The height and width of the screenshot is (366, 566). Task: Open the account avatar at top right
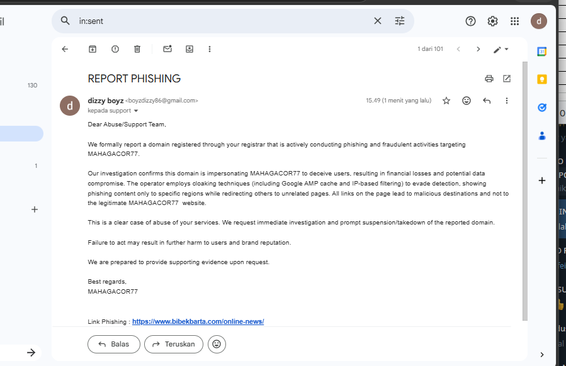pyautogui.click(x=538, y=21)
